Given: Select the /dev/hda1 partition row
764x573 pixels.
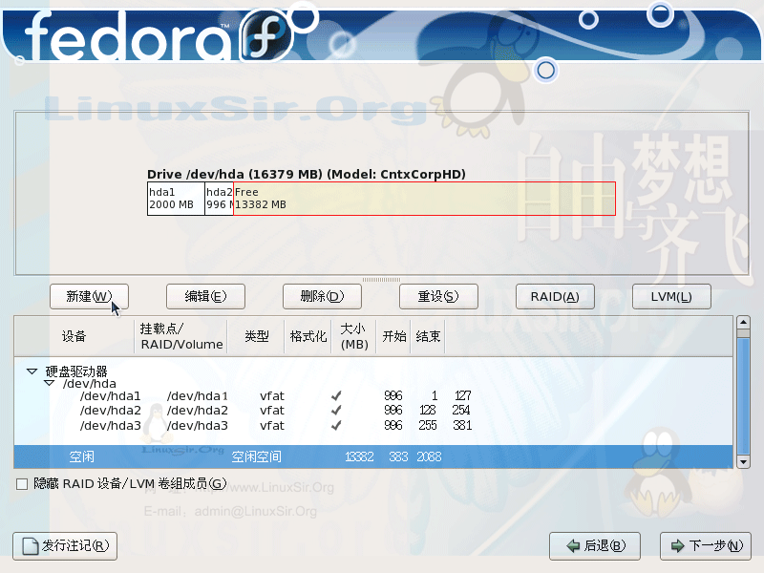Looking at the screenshot, I should click(373, 395).
